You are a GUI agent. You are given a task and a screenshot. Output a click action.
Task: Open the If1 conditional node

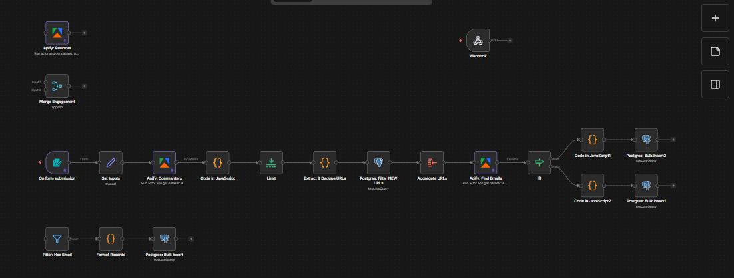tap(539, 162)
